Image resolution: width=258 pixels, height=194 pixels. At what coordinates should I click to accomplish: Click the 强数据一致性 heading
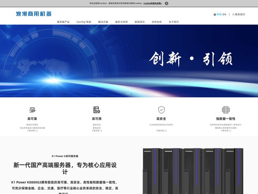pyautogui.click(x=226, y=119)
